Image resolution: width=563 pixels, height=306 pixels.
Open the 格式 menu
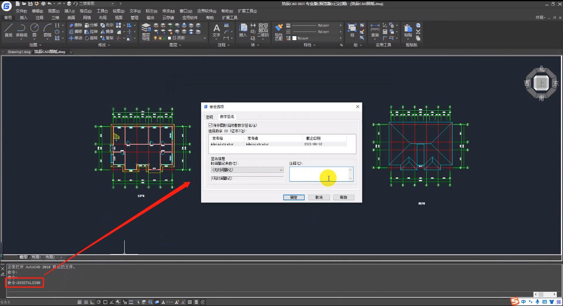point(85,11)
